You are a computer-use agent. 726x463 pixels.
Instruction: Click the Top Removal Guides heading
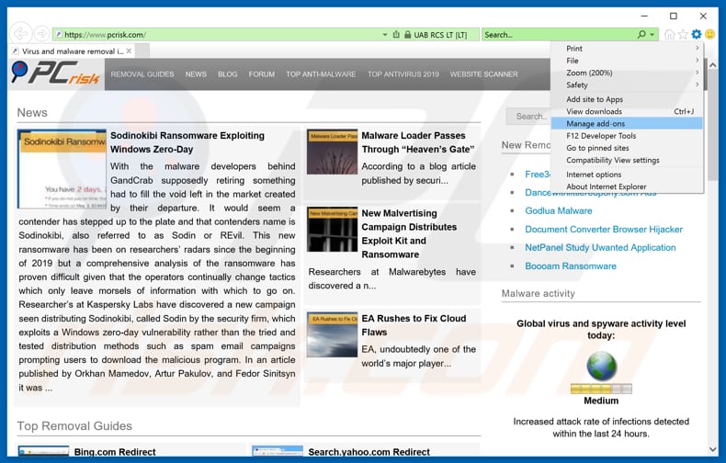pyautogui.click(x=74, y=426)
